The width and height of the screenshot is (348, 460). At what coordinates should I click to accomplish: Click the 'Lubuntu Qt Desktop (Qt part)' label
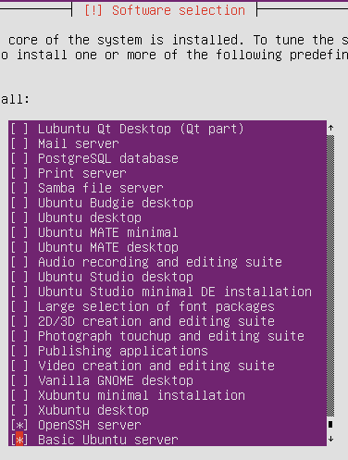point(141,129)
